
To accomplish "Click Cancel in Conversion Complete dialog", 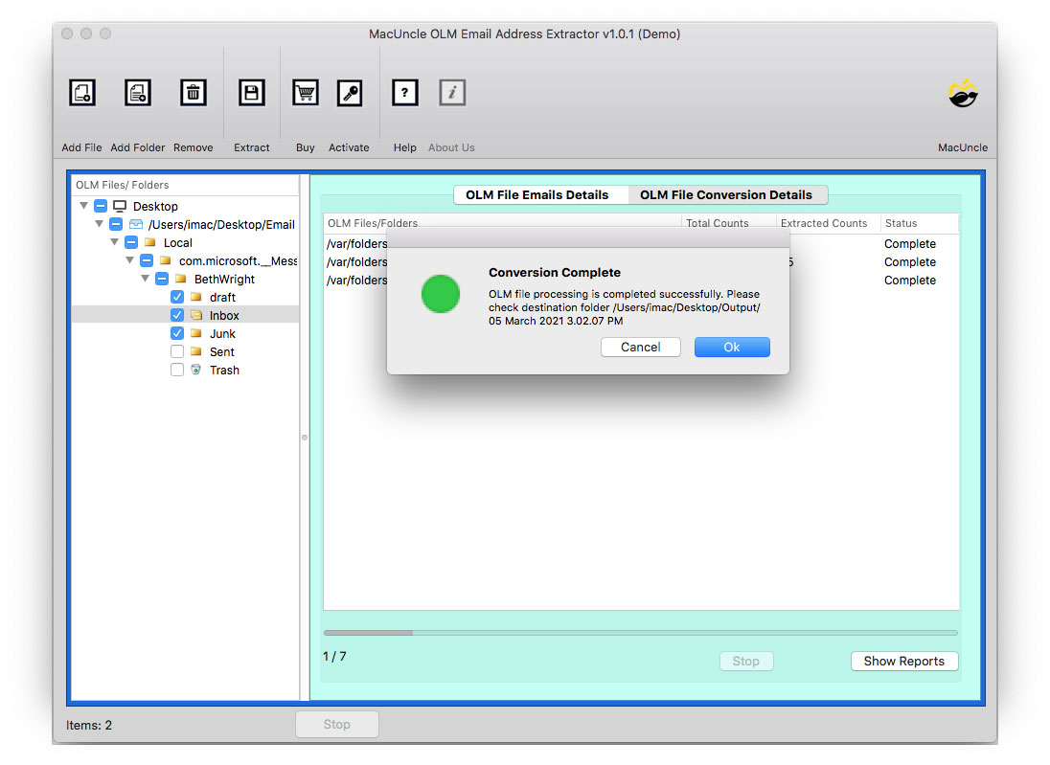I will pos(640,347).
